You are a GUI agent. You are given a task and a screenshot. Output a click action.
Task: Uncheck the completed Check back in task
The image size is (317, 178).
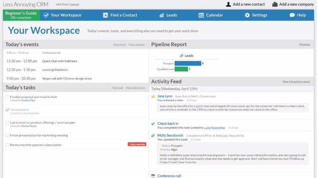coord(7,110)
